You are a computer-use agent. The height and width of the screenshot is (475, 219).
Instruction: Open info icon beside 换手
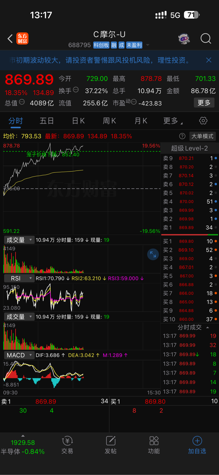pyautogui.click(x=76, y=90)
